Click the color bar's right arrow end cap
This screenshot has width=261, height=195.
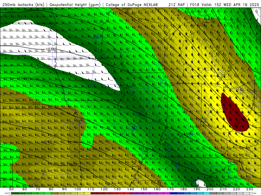(253, 193)
